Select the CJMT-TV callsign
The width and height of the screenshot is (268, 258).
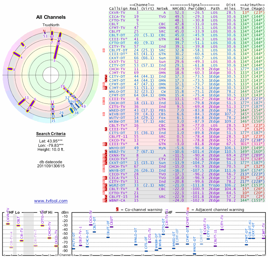(117, 73)
